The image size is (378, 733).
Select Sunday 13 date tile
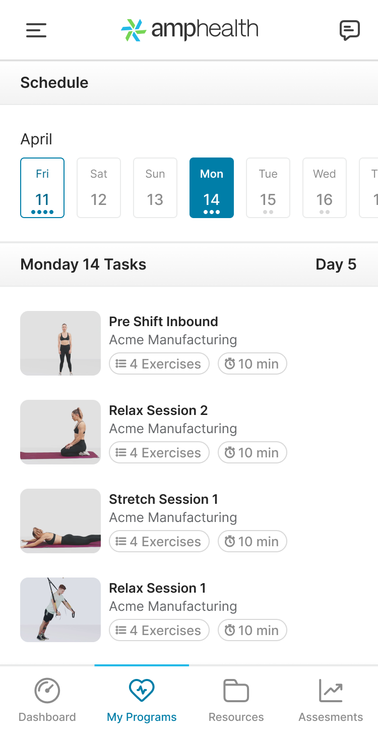point(155,188)
